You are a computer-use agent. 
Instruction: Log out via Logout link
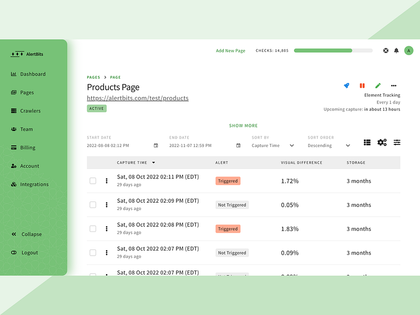tap(24, 253)
